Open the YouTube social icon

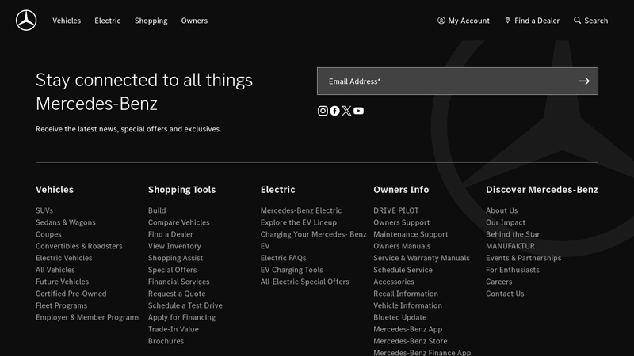(359, 111)
